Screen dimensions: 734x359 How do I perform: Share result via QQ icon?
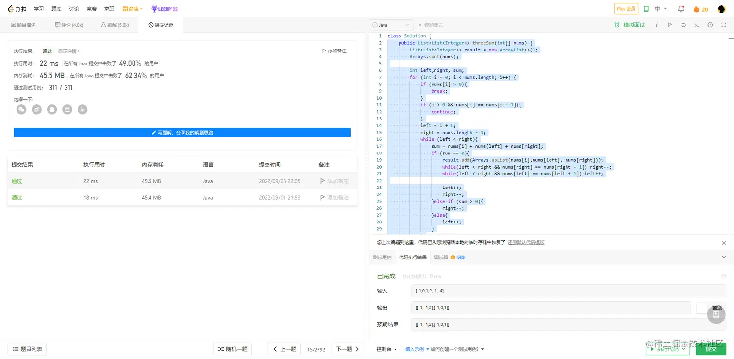(x=52, y=110)
